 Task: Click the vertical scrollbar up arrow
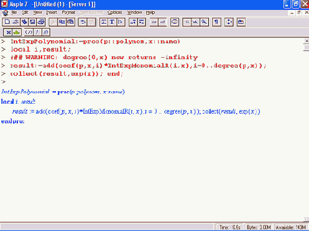[307, 41]
